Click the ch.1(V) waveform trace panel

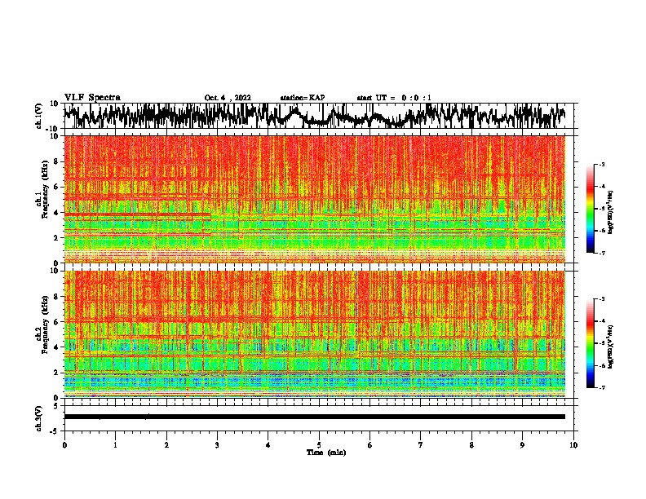point(318,116)
